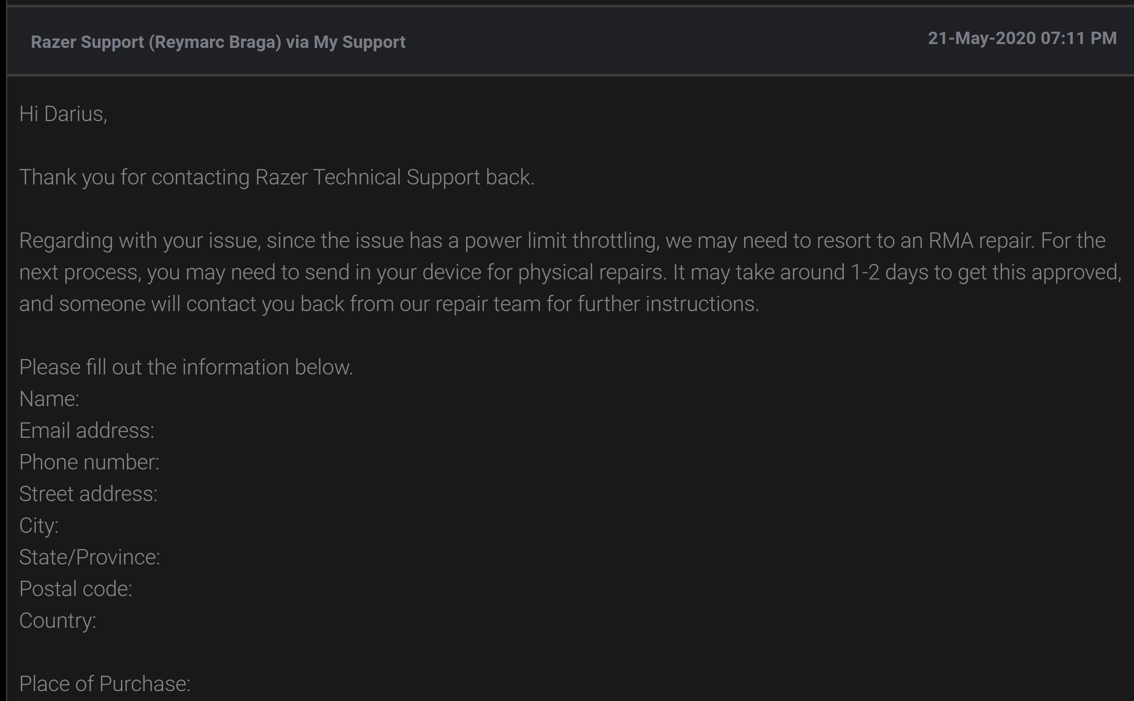
Task: Click the Street address: label
Action: (88, 494)
